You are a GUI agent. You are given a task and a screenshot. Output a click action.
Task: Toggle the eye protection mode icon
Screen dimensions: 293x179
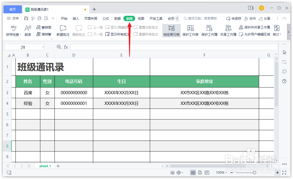tap(172, 173)
